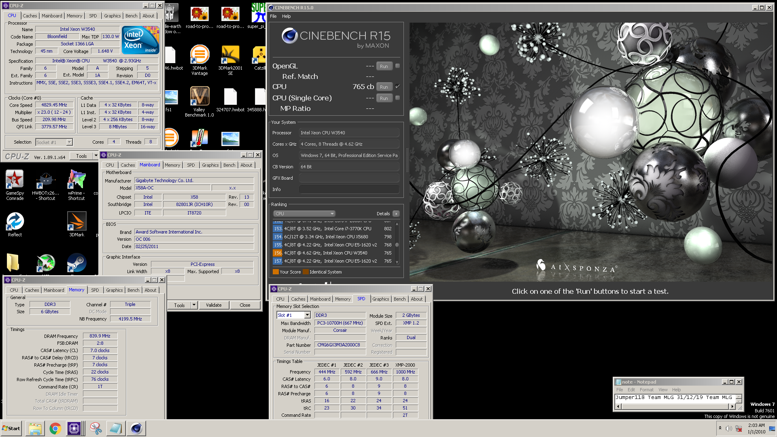777x437 pixels.
Task: Select ranking row 153 Core i7-3770K
Action: pos(333,229)
